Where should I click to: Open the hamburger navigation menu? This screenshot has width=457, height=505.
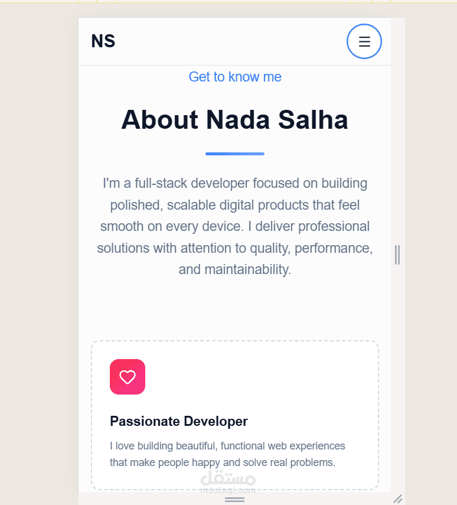[x=364, y=41]
